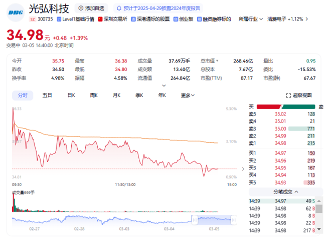The height and width of the screenshot is (237, 326).
Task: Select the trade row with 49 S
Action: coord(282,201)
